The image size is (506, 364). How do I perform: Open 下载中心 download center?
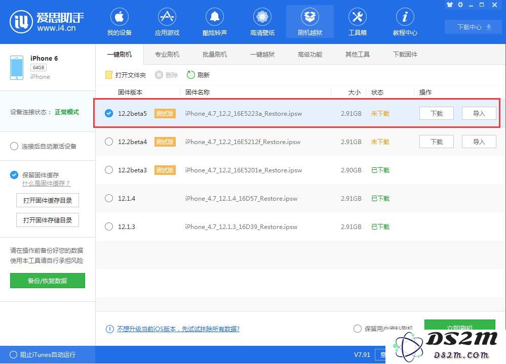(474, 27)
